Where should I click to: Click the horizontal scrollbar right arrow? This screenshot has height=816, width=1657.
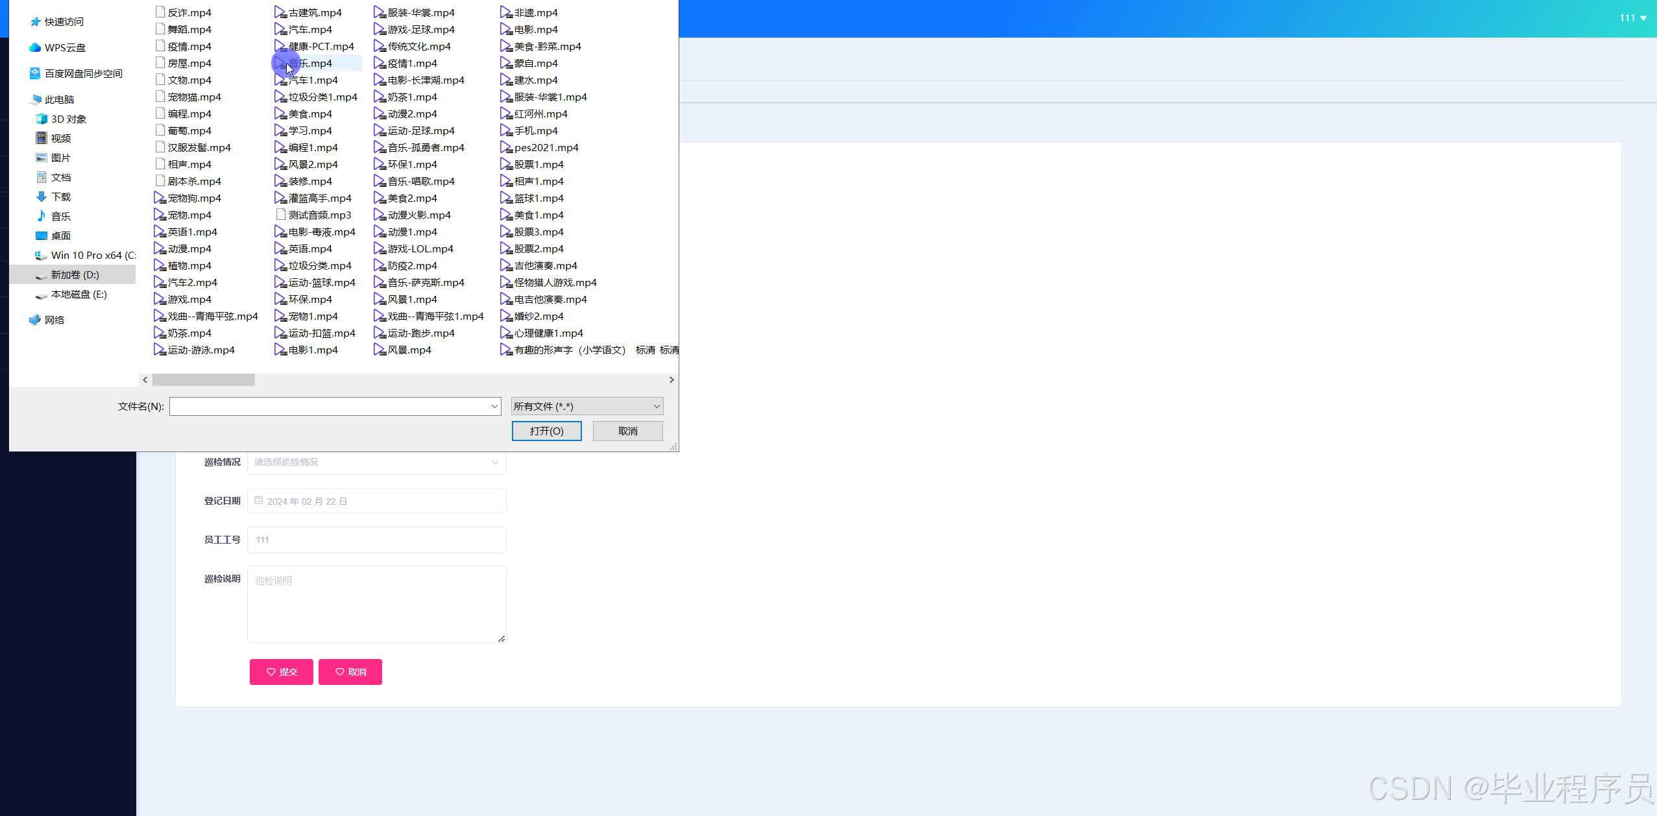(x=671, y=379)
